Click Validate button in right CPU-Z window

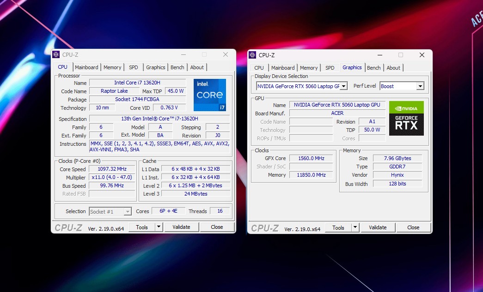[378, 227]
